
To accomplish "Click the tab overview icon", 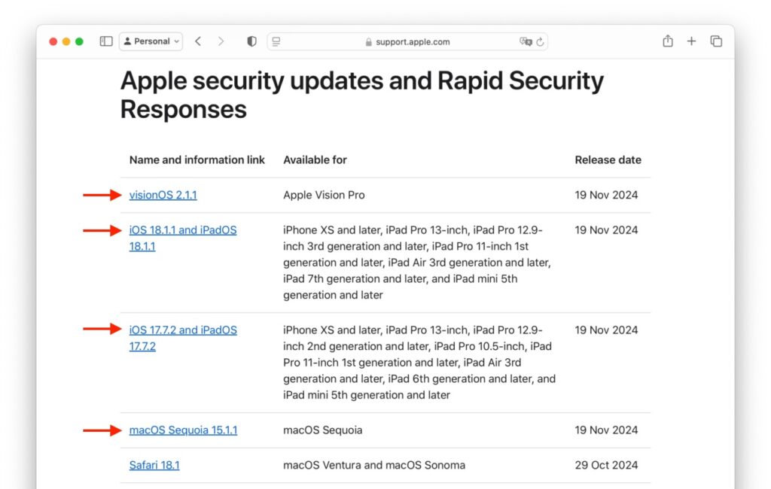I will (716, 41).
